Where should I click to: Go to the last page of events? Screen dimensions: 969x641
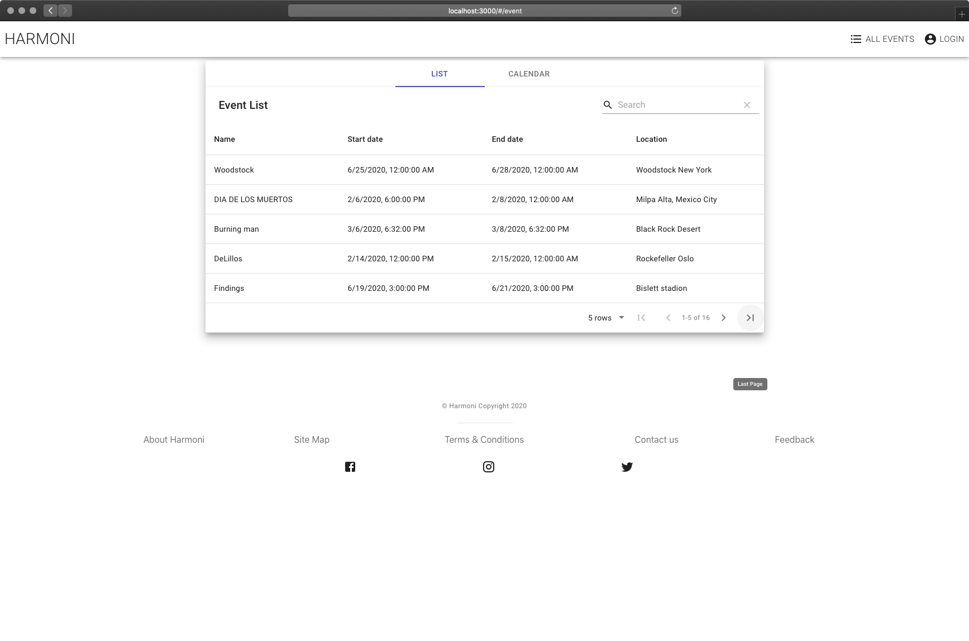(x=751, y=318)
